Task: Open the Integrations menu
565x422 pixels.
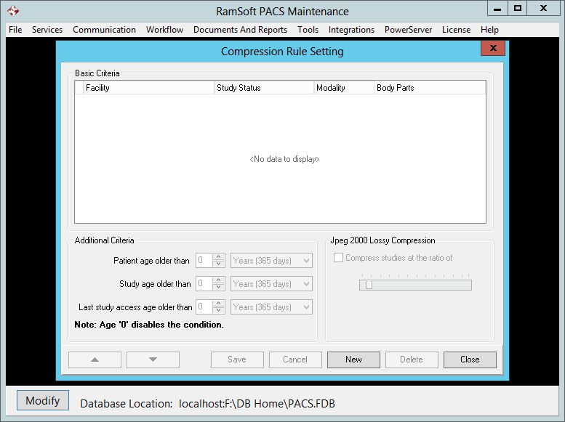Action: (x=351, y=30)
